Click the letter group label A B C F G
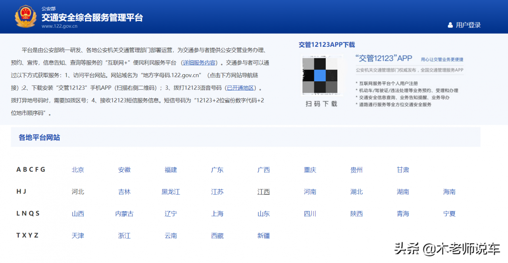The width and height of the screenshot is (508, 263). coord(31,169)
